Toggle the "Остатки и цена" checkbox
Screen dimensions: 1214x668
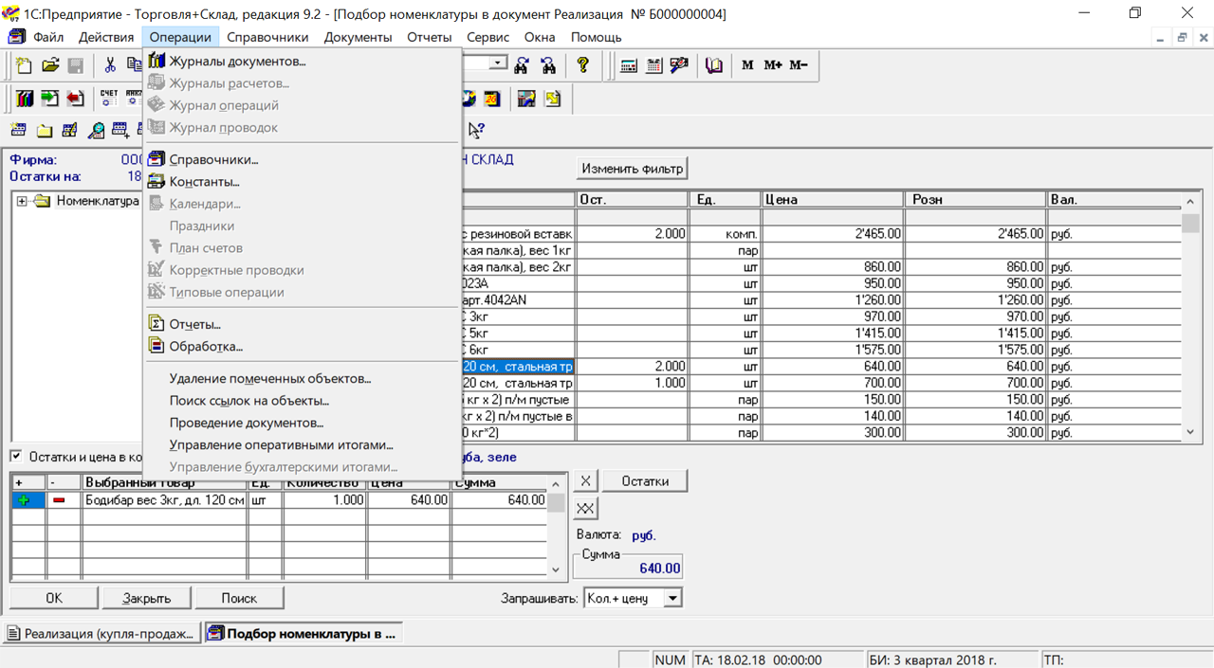(x=16, y=457)
